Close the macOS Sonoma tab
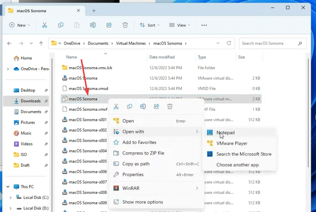The image size is (316, 212). (x=78, y=10)
